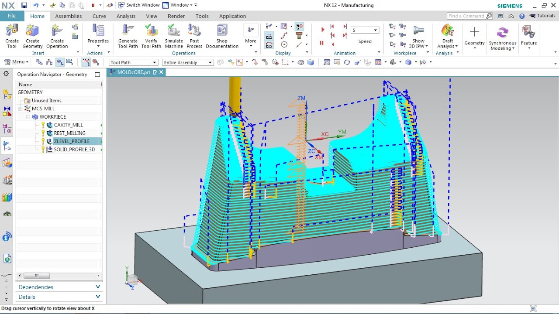Open the Menu dropdown
This screenshot has height=314, width=559.
16,62
